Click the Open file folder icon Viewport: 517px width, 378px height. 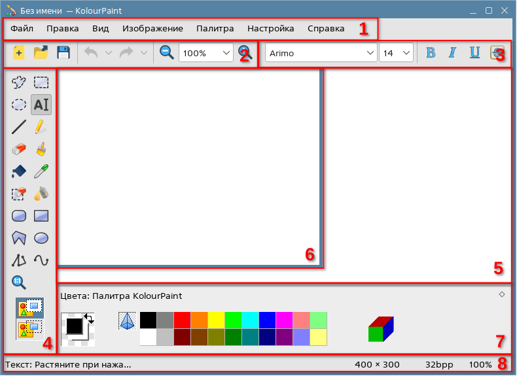point(41,53)
